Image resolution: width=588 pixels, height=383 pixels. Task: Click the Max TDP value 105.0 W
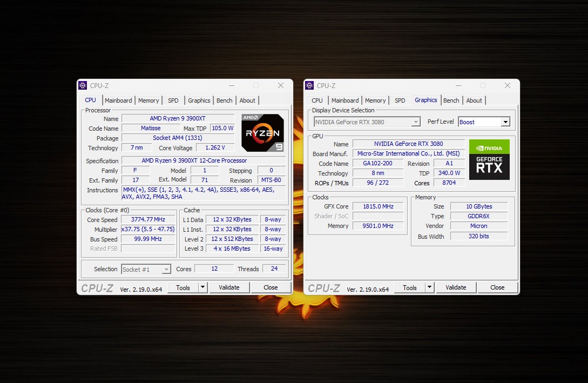pyautogui.click(x=222, y=128)
